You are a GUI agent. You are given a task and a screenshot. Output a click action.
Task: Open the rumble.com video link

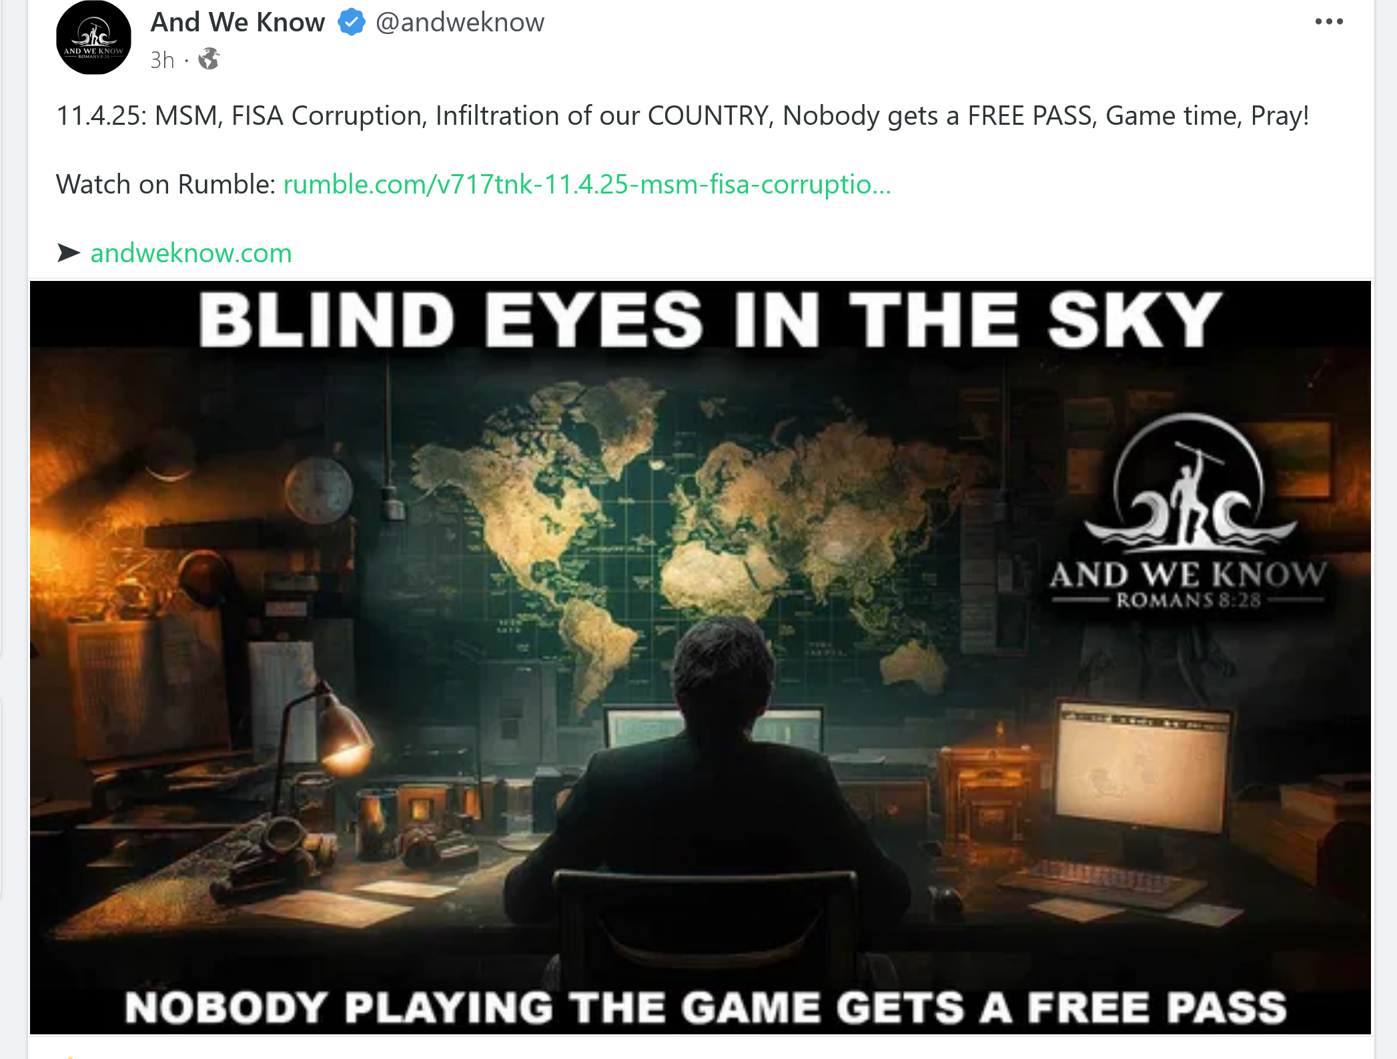click(587, 184)
